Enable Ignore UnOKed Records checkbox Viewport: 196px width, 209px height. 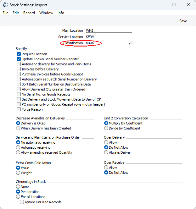[22, 202]
